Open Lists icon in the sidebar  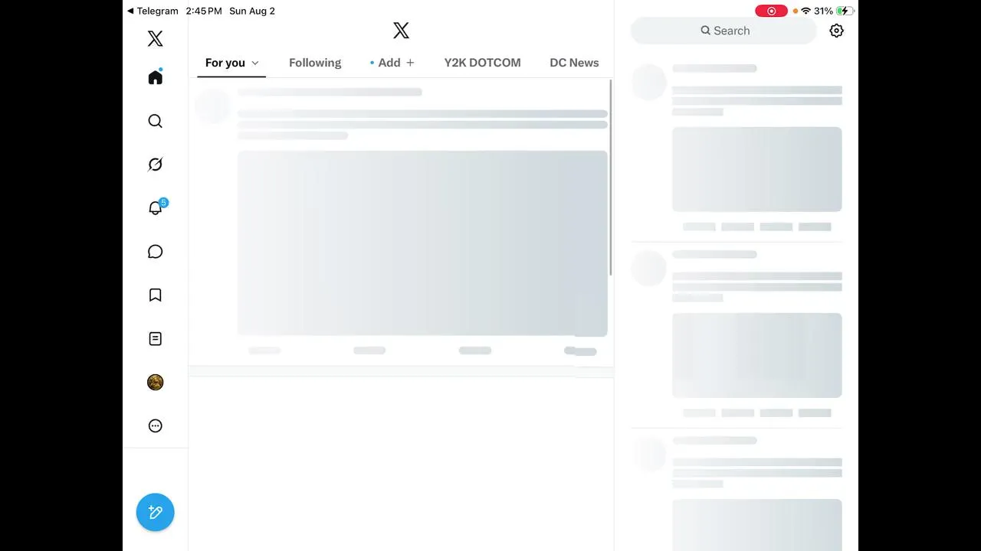point(155,338)
